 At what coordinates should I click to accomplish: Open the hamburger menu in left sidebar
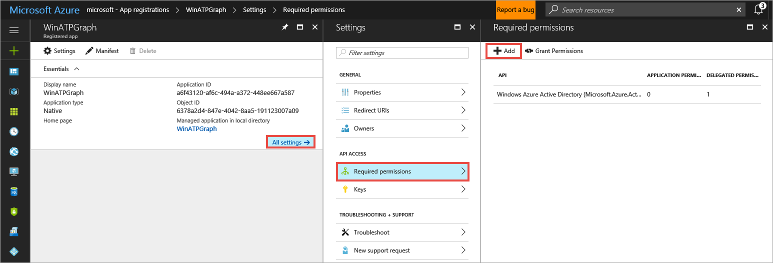point(14,30)
